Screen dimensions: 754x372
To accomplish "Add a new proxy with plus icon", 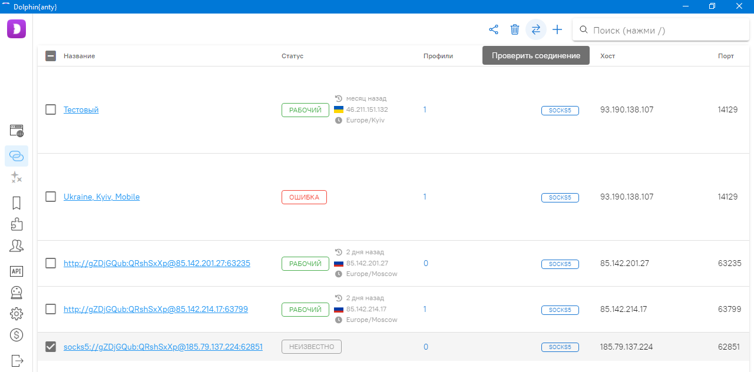I will (x=557, y=29).
